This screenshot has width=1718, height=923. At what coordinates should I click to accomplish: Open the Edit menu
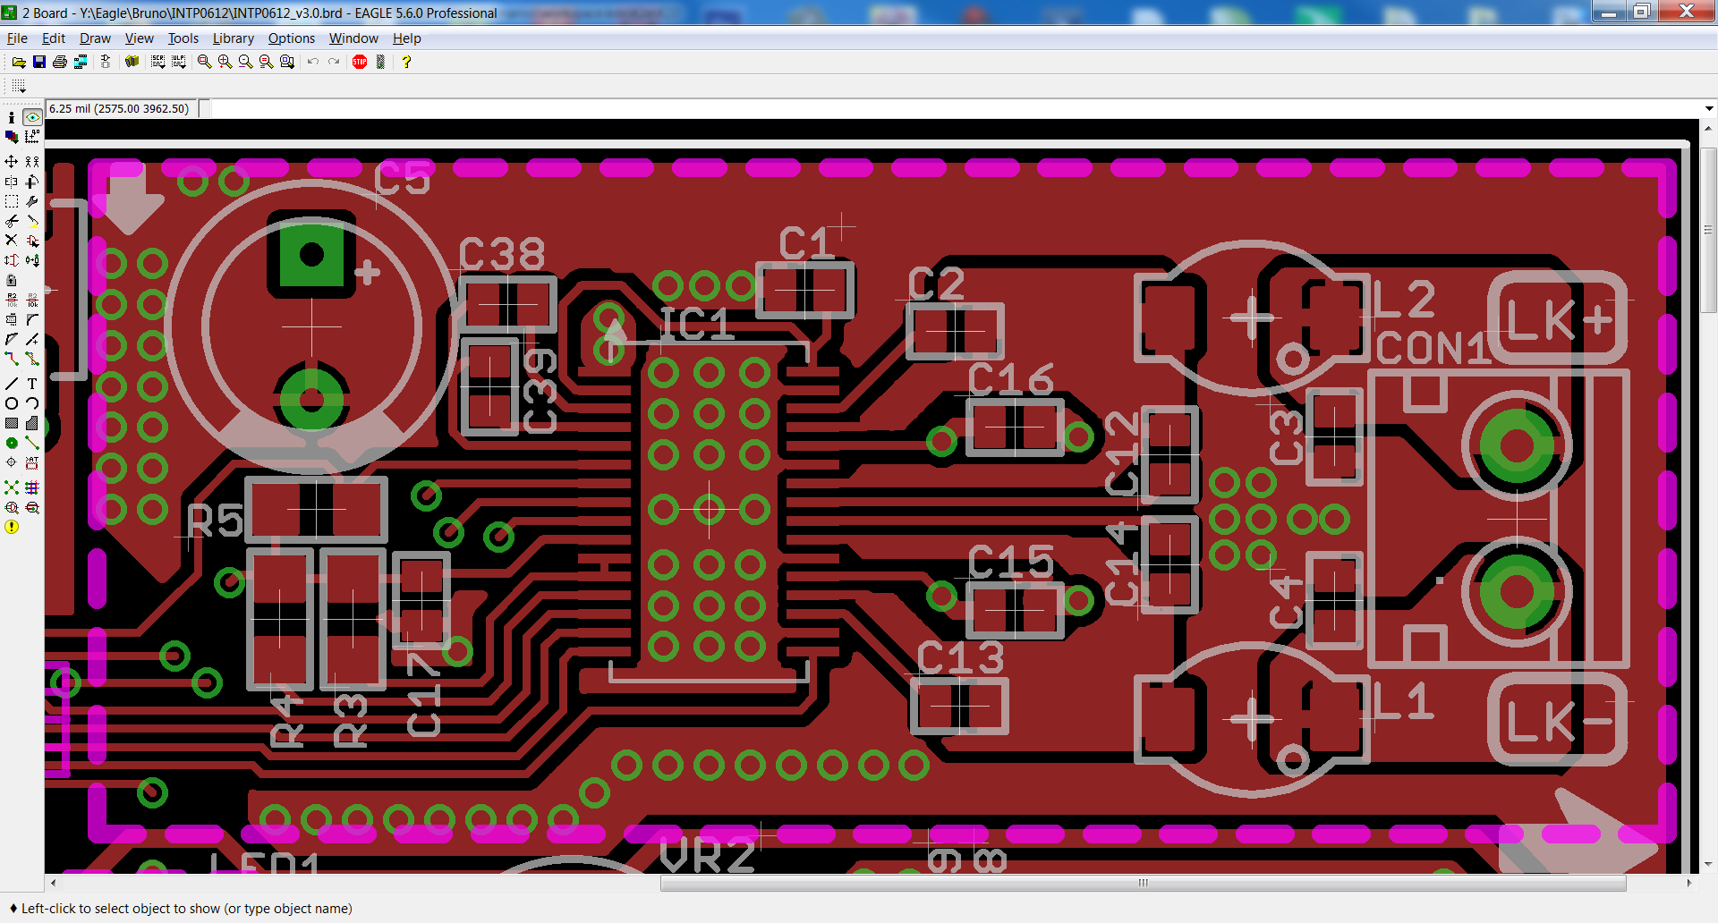pos(54,38)
